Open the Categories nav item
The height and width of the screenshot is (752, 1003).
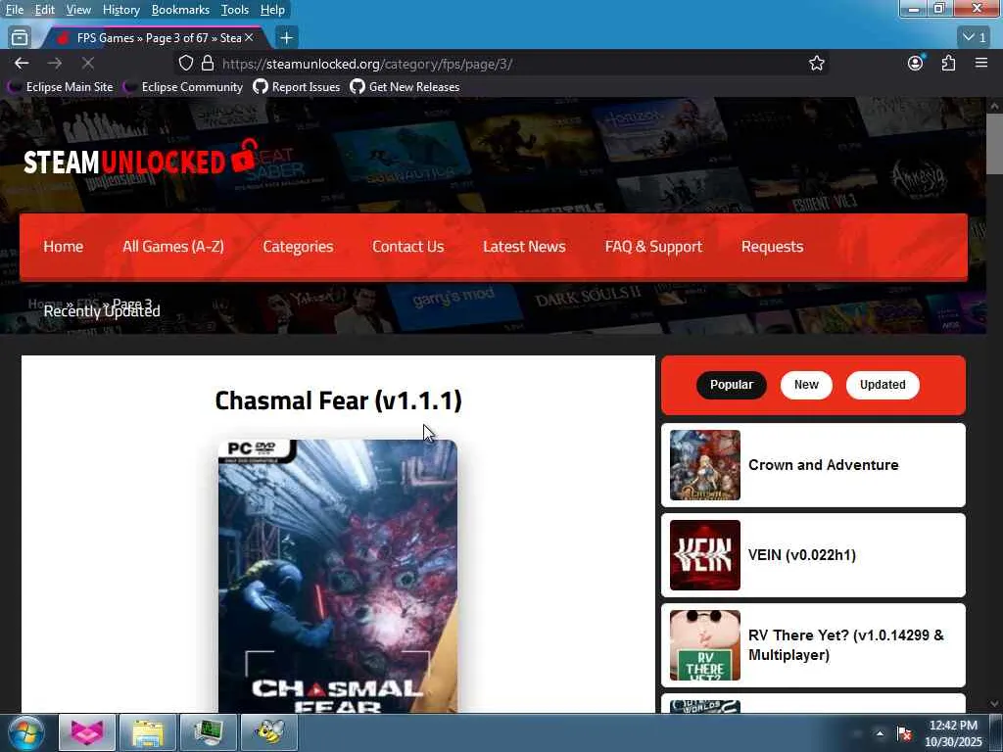tap(298, 247)
